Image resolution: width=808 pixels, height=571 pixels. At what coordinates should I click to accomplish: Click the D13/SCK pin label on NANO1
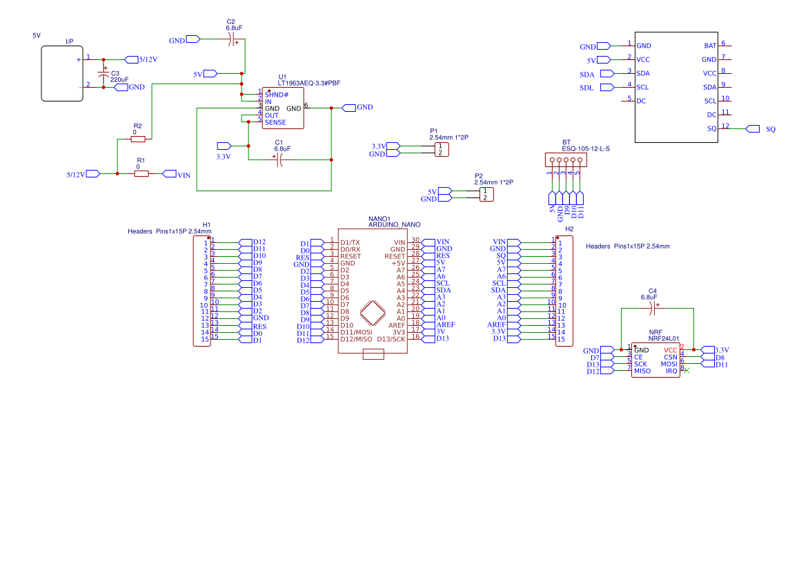click(x=391, y=340)
